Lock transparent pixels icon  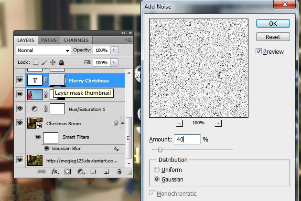pos(35,62)
